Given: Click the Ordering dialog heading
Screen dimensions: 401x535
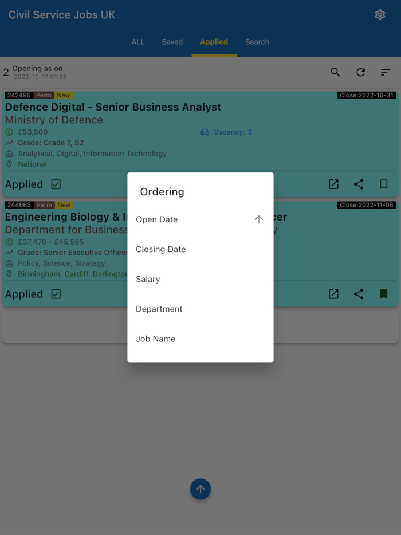Looking at the screenshot, I should click(162, 192).
